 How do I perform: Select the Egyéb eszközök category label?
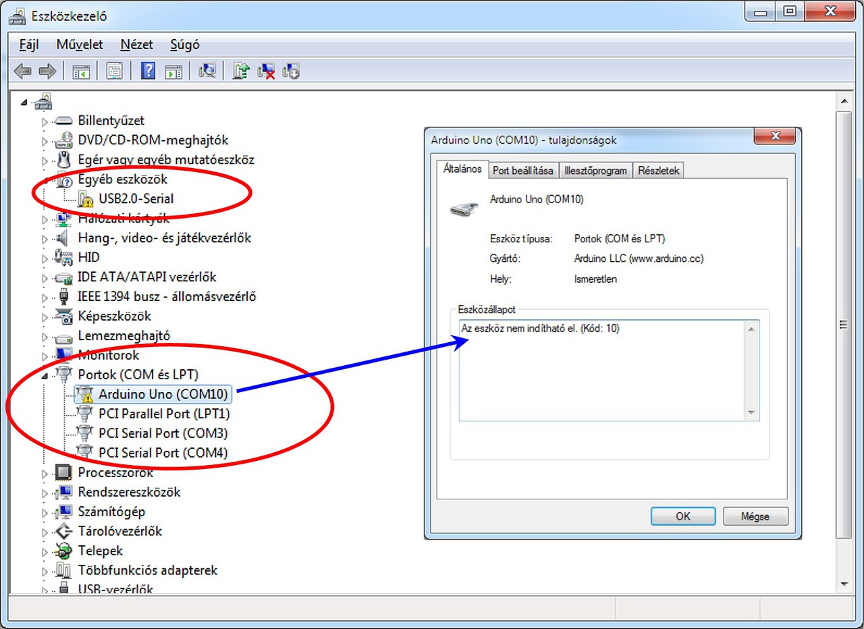coord(123,180)
